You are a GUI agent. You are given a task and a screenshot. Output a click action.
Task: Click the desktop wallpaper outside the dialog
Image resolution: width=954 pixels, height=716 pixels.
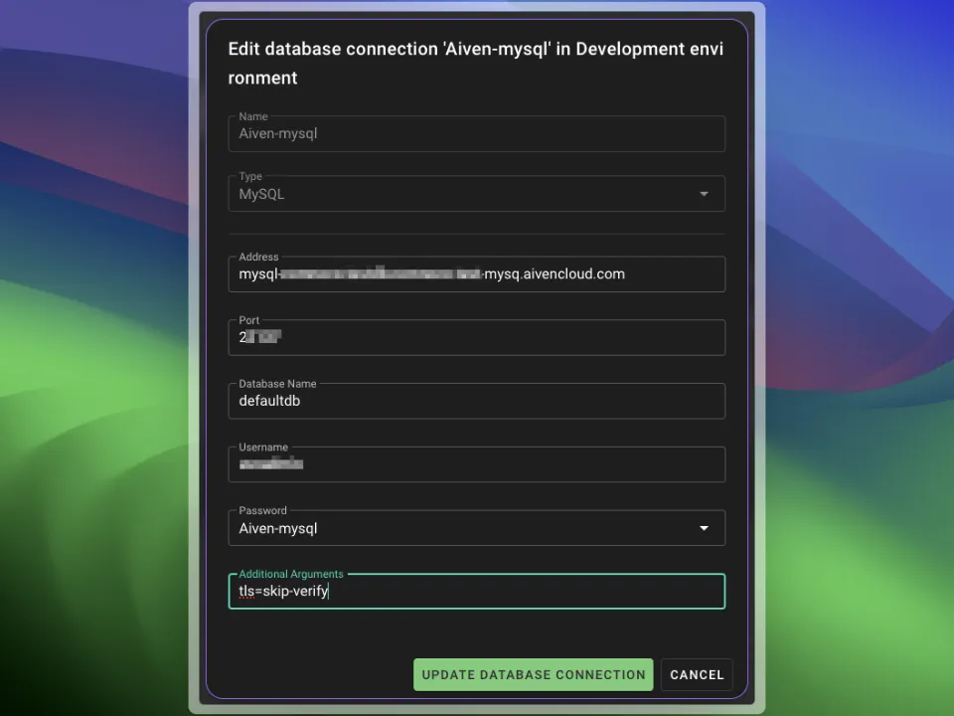click(x=89, y=298)
